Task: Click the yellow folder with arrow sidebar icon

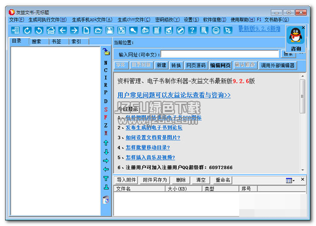Action: click(106, 51)
